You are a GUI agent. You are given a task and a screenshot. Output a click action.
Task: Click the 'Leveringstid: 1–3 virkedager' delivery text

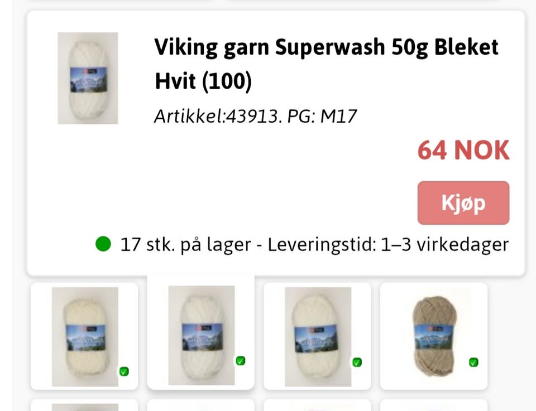click(388, 245)
